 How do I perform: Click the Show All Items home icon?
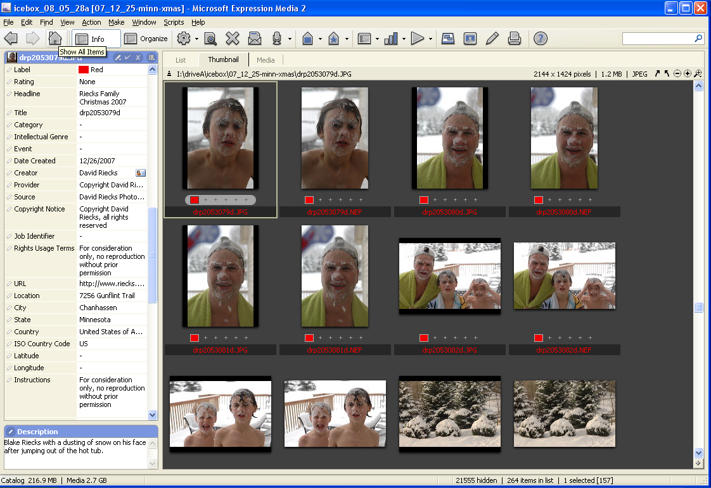click(x=55, y=39)
